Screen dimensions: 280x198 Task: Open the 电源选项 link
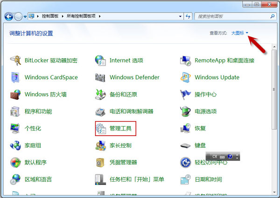coord(205,111)
